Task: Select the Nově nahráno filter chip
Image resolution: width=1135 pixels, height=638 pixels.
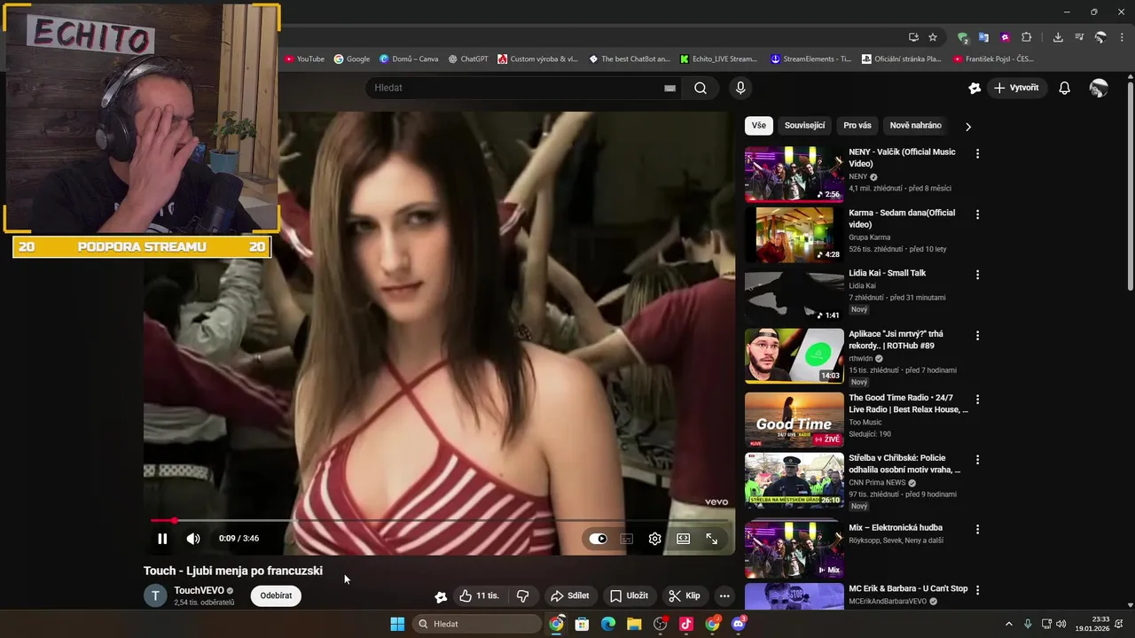Action: (x=915, y=126)
